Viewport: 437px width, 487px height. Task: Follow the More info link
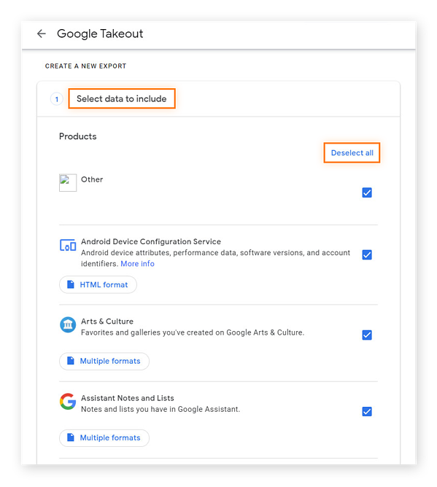point(137,264)
